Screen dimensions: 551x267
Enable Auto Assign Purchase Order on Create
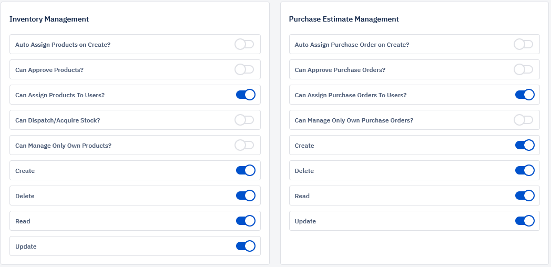click(524, 44)
